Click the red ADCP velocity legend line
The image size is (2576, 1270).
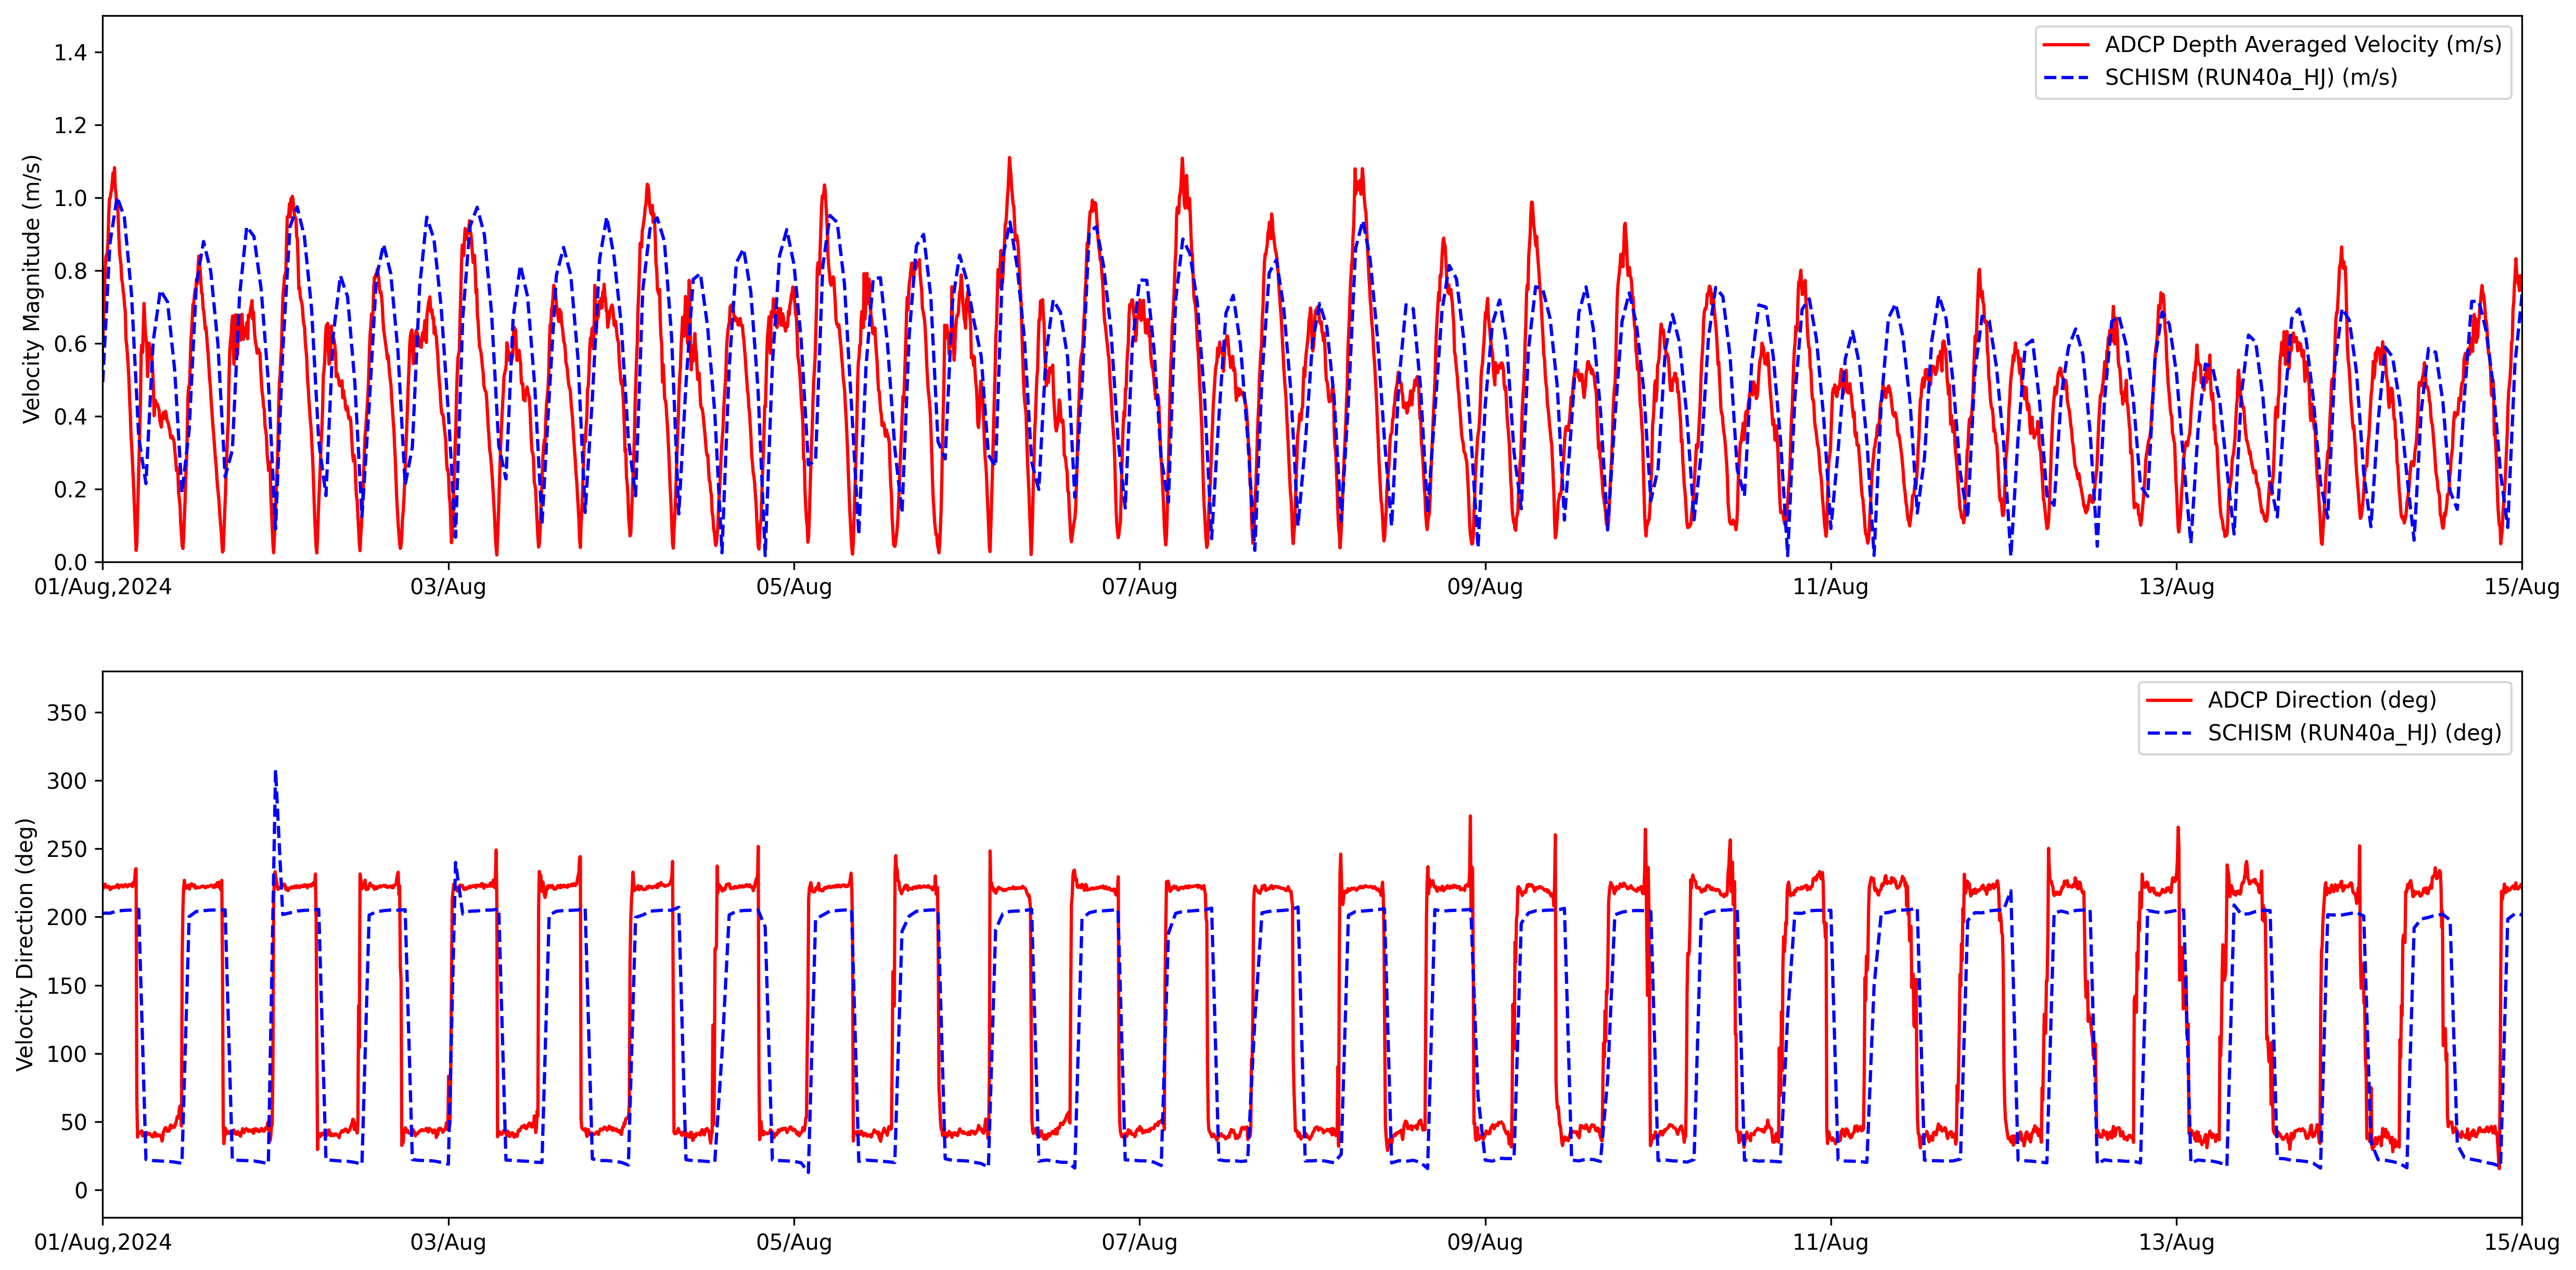coord(2066,45)
